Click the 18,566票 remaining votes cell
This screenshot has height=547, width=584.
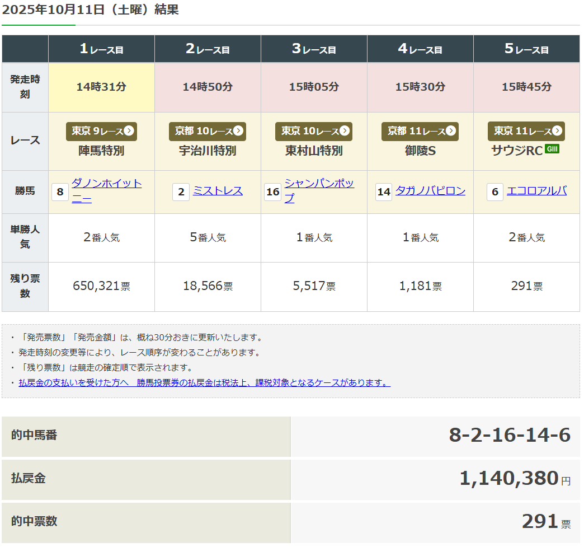(208, 287)
